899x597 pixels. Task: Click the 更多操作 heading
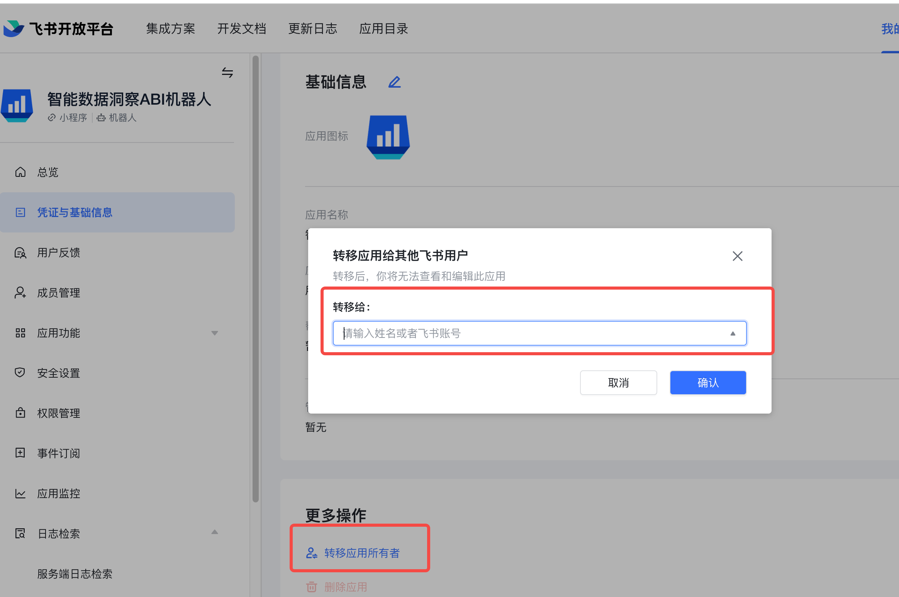336,515
